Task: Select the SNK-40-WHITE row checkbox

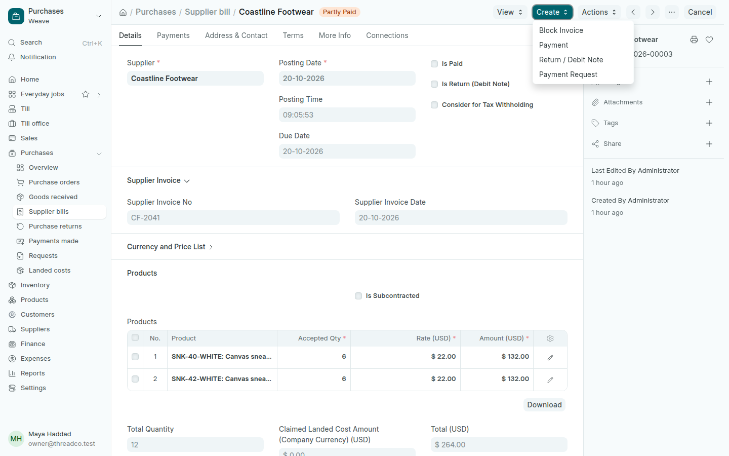Action: (135, 357)
